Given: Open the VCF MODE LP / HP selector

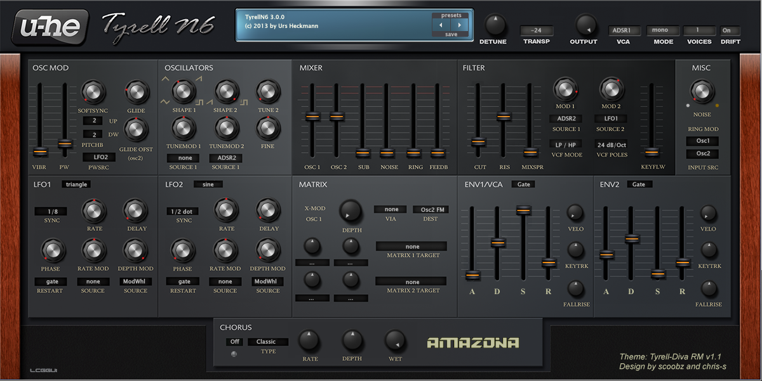Looking at the screenshot, I should coord(565,145).
